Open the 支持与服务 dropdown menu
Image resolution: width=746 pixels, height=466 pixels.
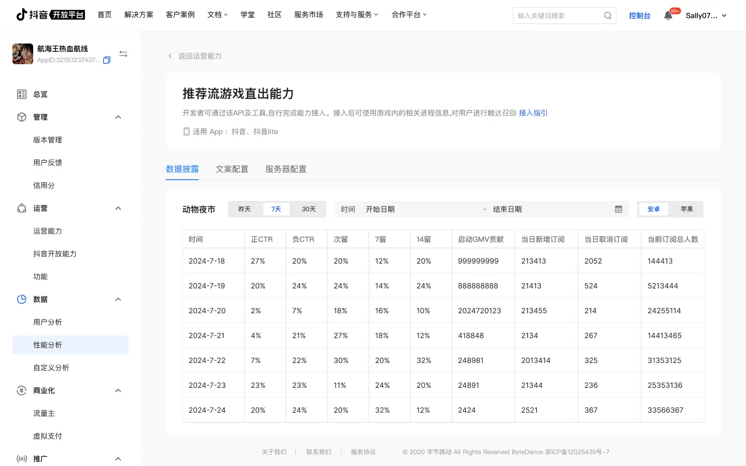(356, 14)
